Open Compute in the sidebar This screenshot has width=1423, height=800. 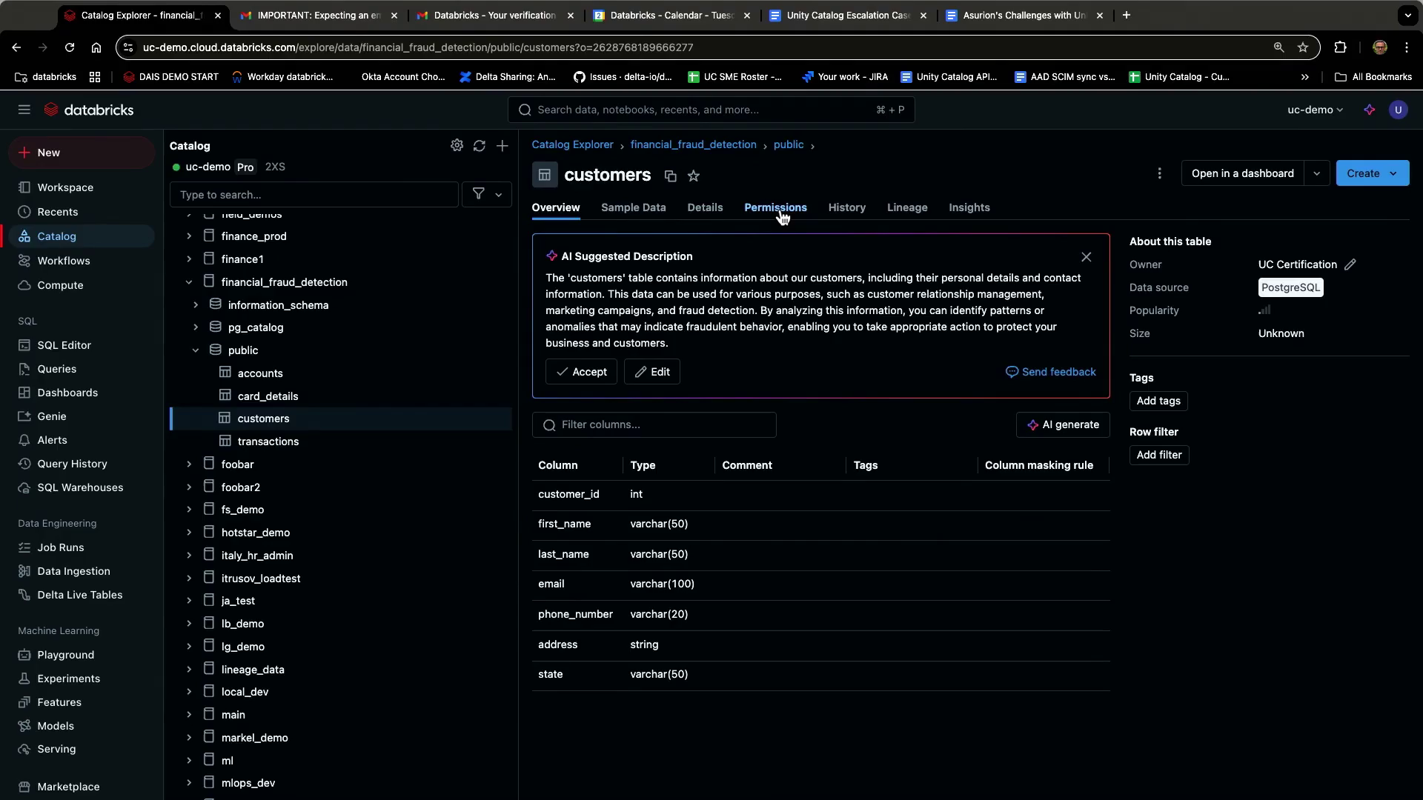(x=60, y=285)
